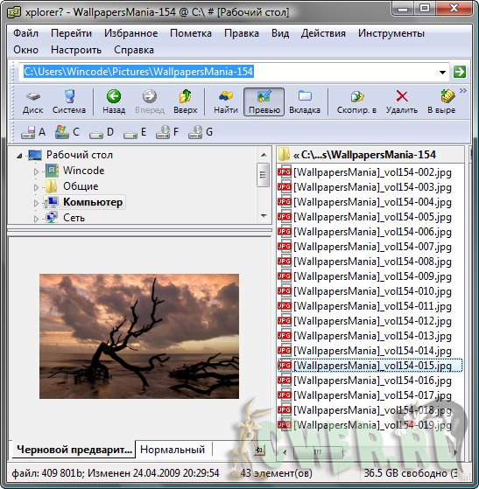Click the 43 элемент(ов) status bar text

point(276,473)
